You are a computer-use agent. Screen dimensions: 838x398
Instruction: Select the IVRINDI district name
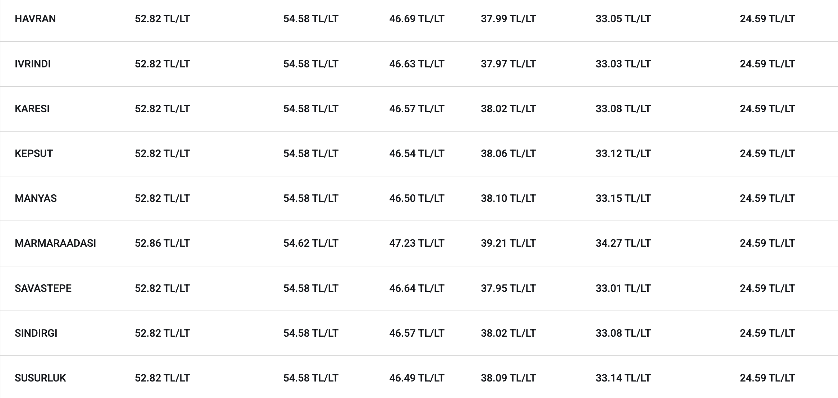33,64
